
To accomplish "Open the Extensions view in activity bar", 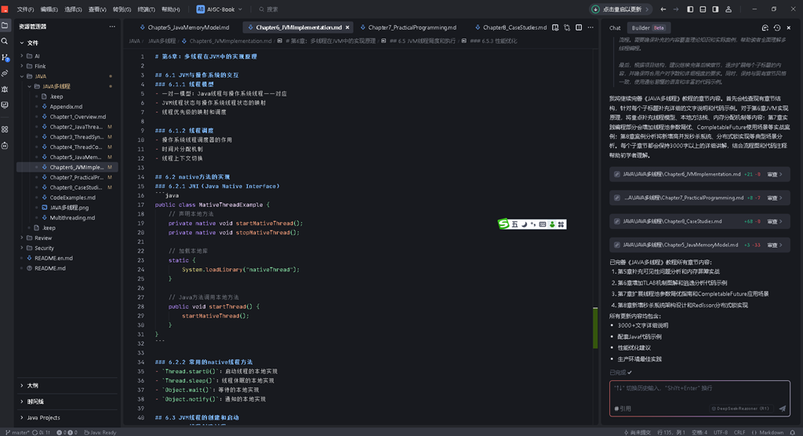I will coord(5,129).
